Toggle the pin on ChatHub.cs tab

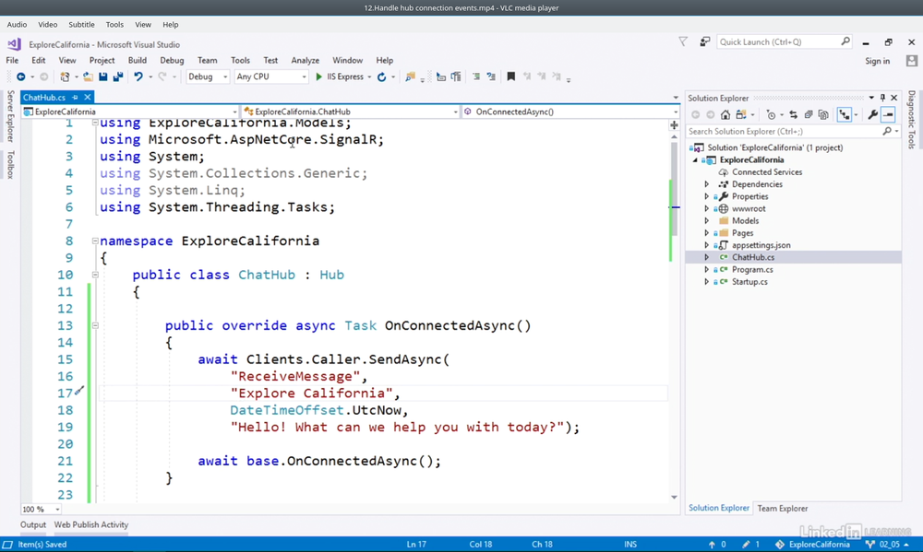76,97
